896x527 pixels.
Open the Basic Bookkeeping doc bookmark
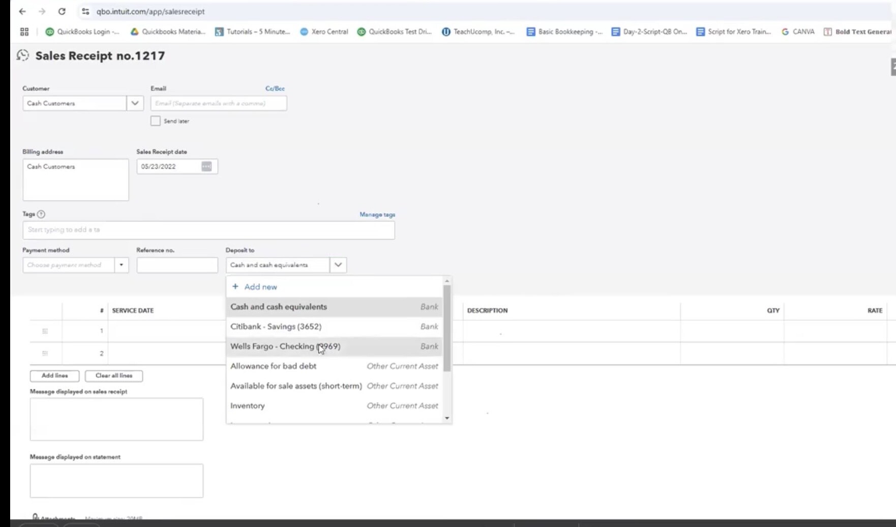click(x=564, y=31)
